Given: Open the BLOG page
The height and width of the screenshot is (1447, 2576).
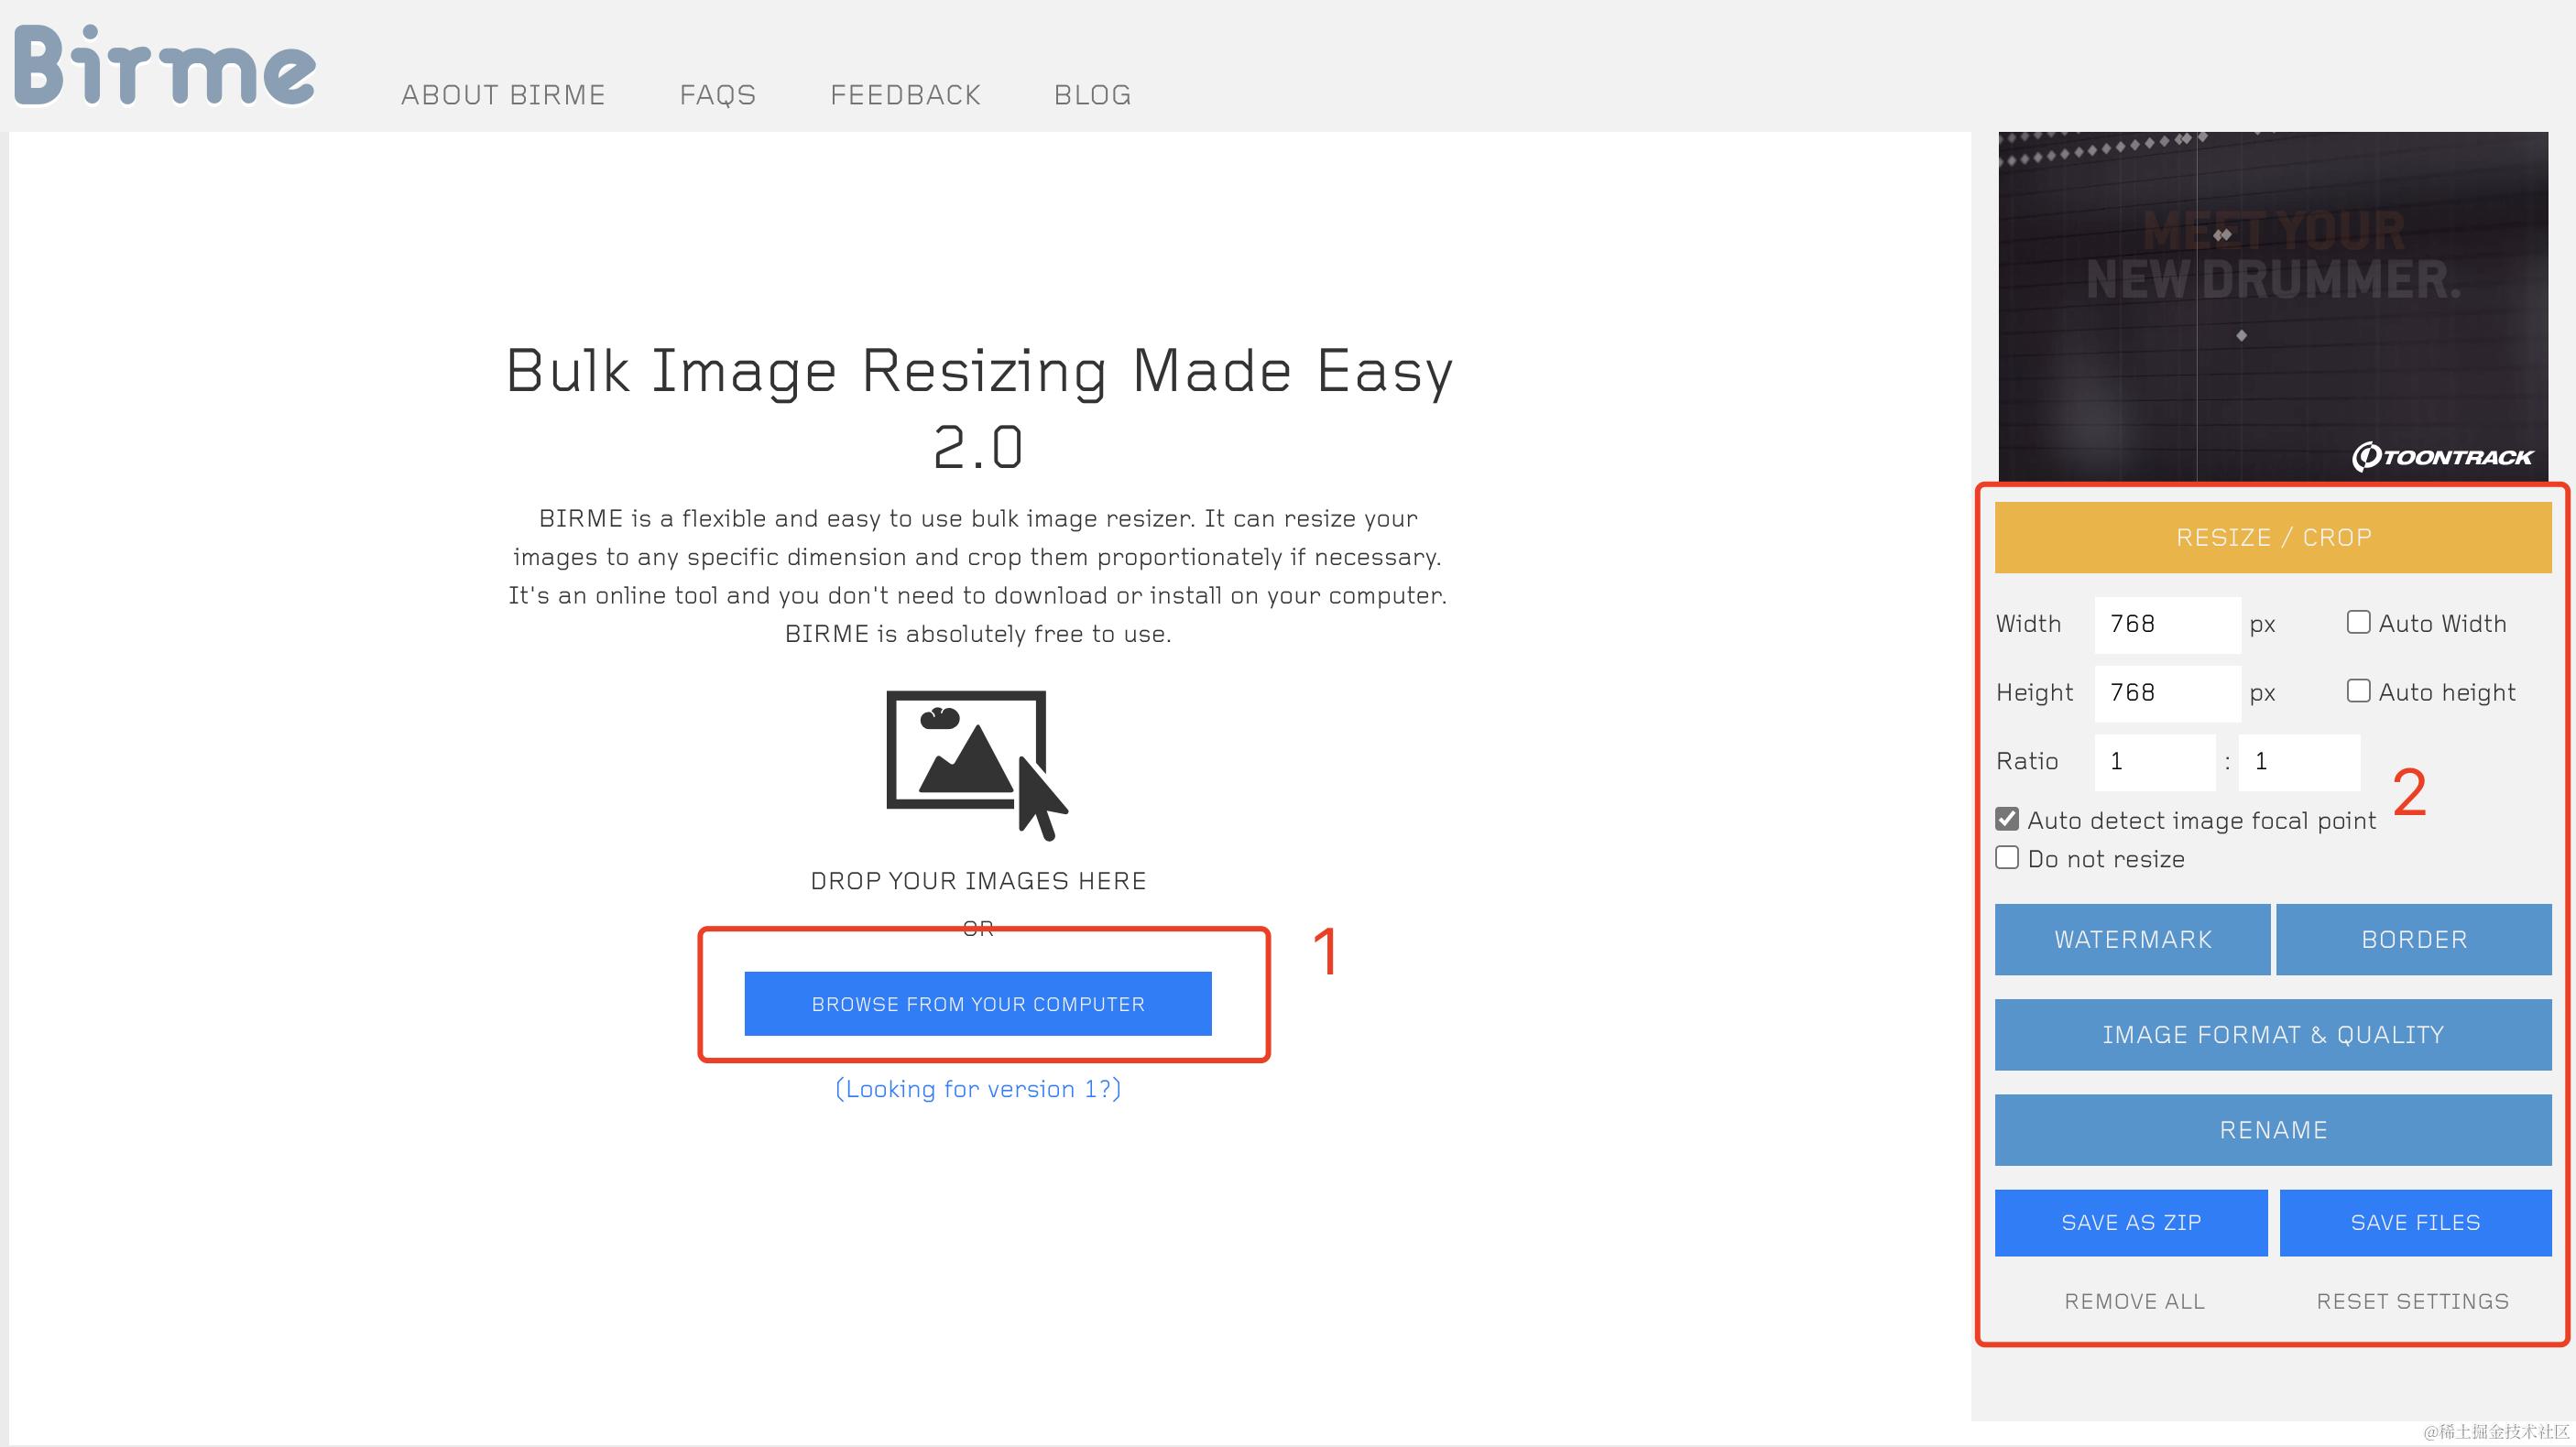Looking at the screenshot, I should tap(1092, 95).
